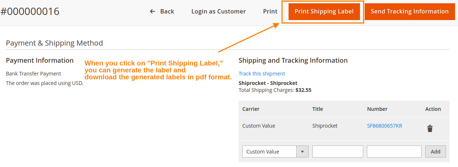Go back using the Back arrow button
The height and width of the screenshot is (167, 458).
(x=162, y=12)
